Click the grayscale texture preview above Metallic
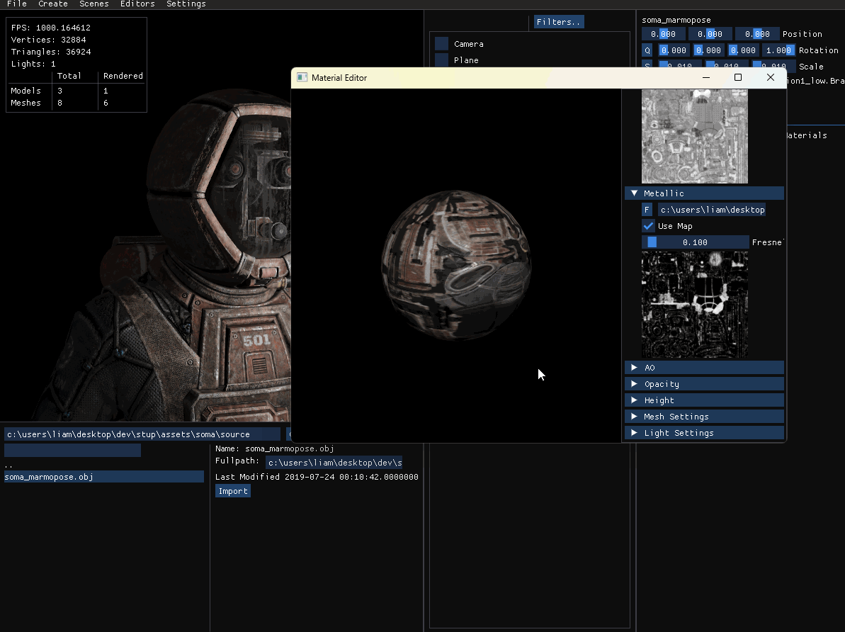The height and width of the screenshot is (632, 845). tap(694, 136)
